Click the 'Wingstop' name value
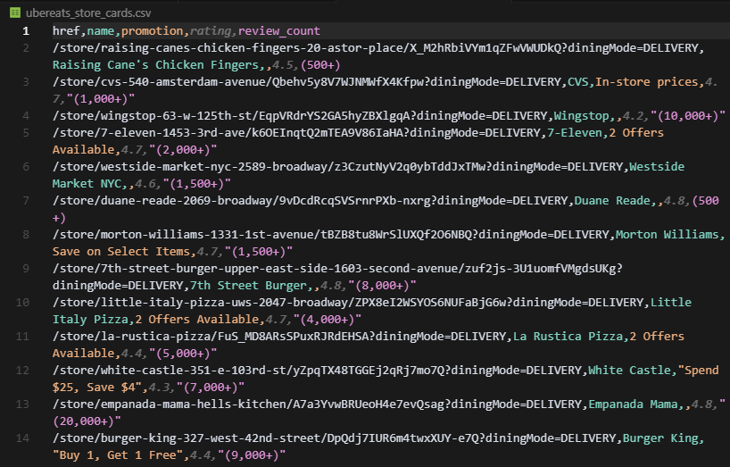 point(581,115)
